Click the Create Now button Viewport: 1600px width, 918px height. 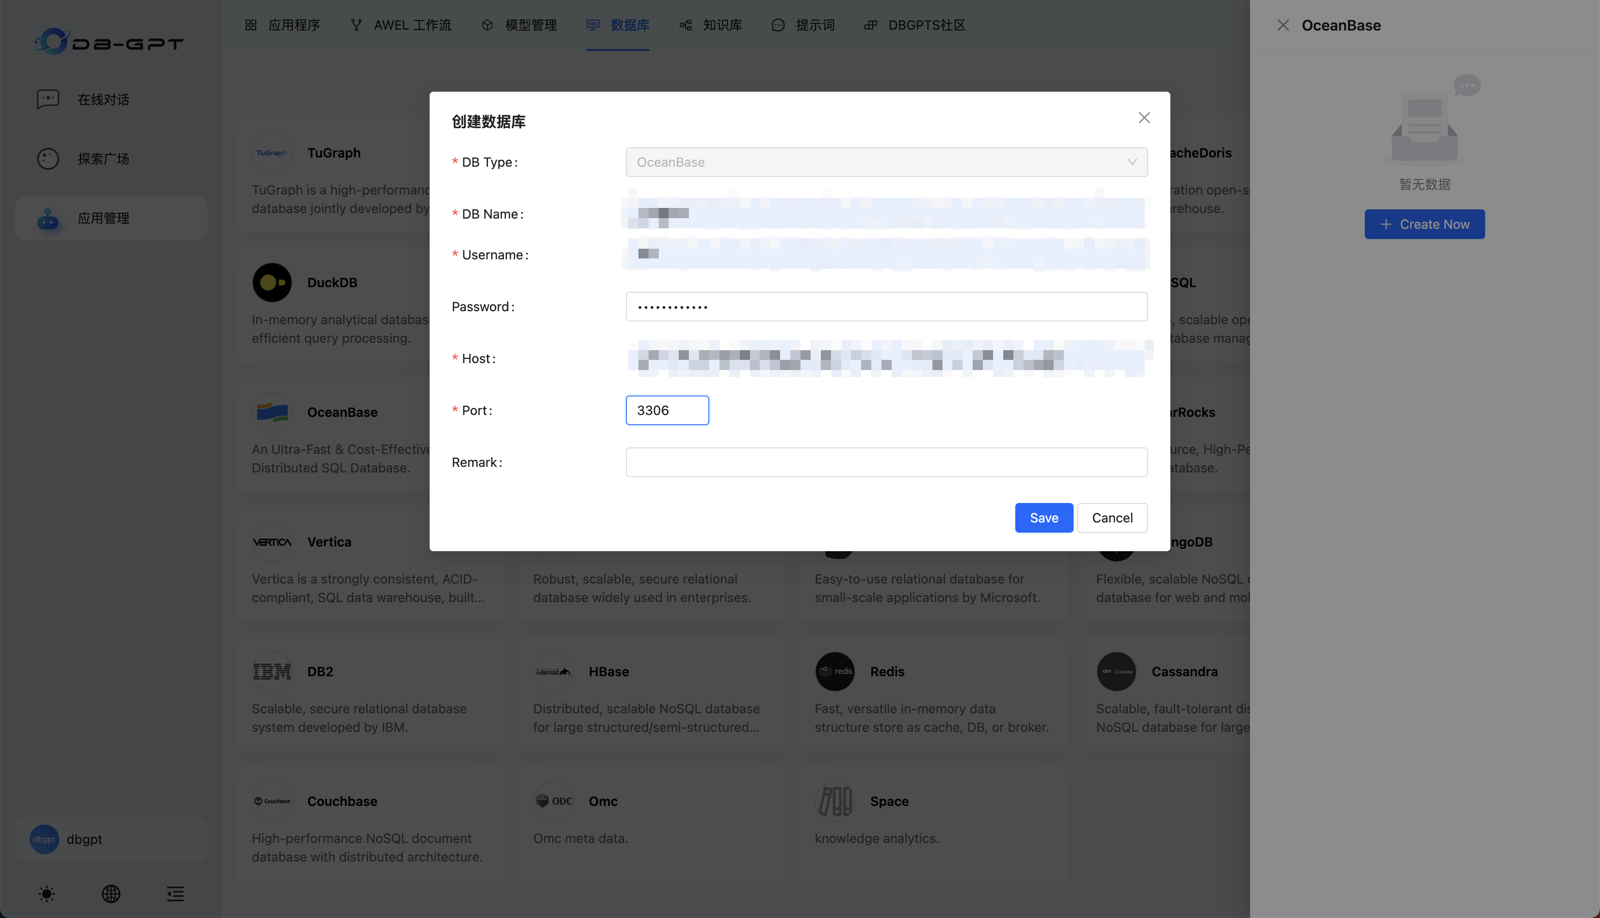pos(1424,225)
